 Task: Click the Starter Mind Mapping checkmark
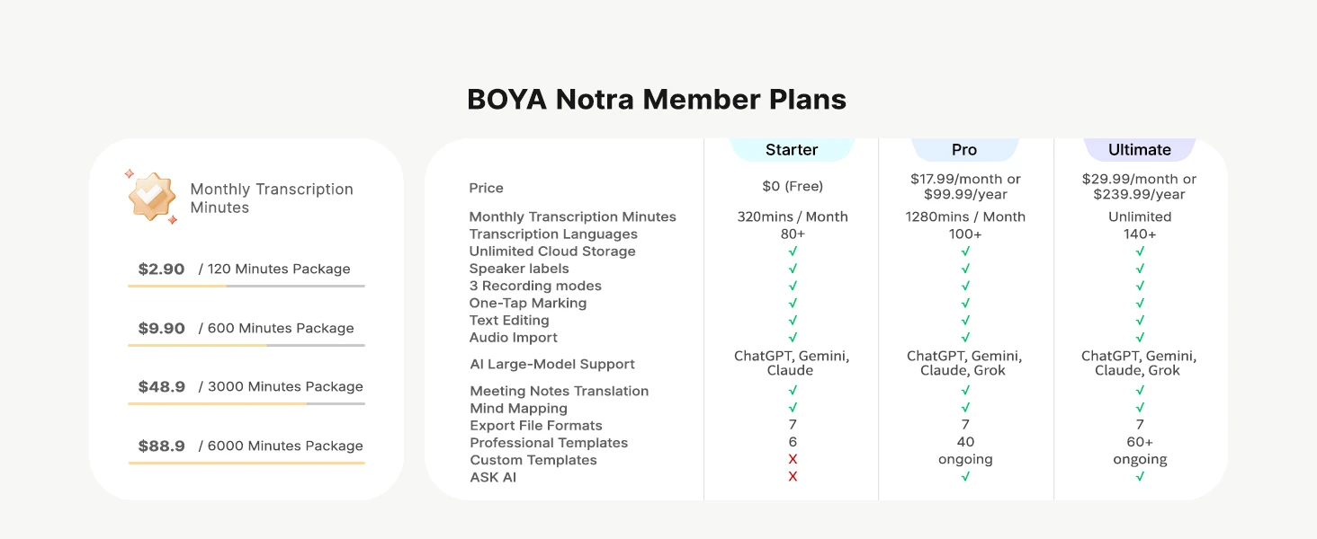tap(793, 408)
